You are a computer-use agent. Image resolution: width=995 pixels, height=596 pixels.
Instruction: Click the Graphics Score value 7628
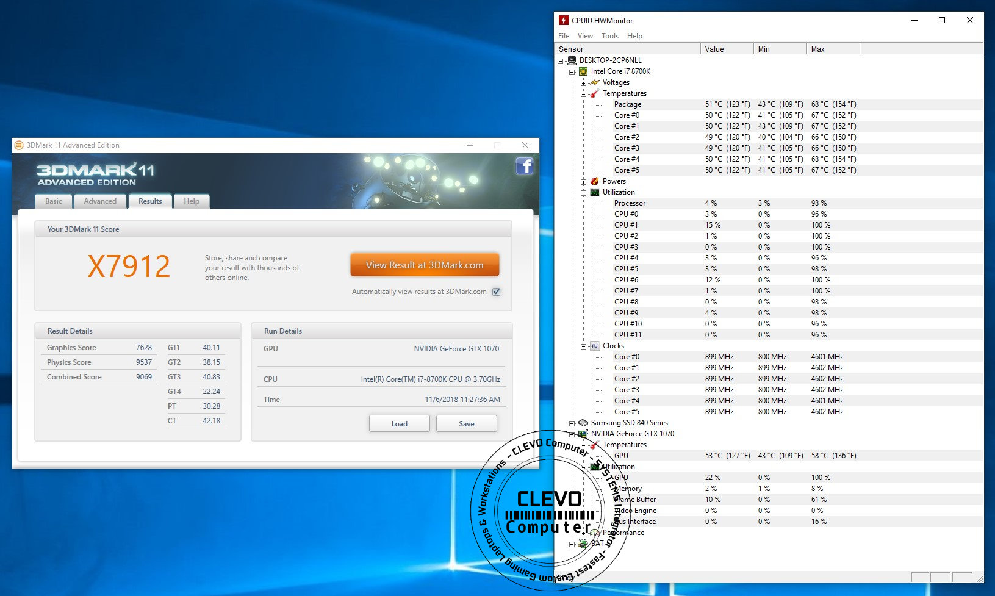point(144,348)
